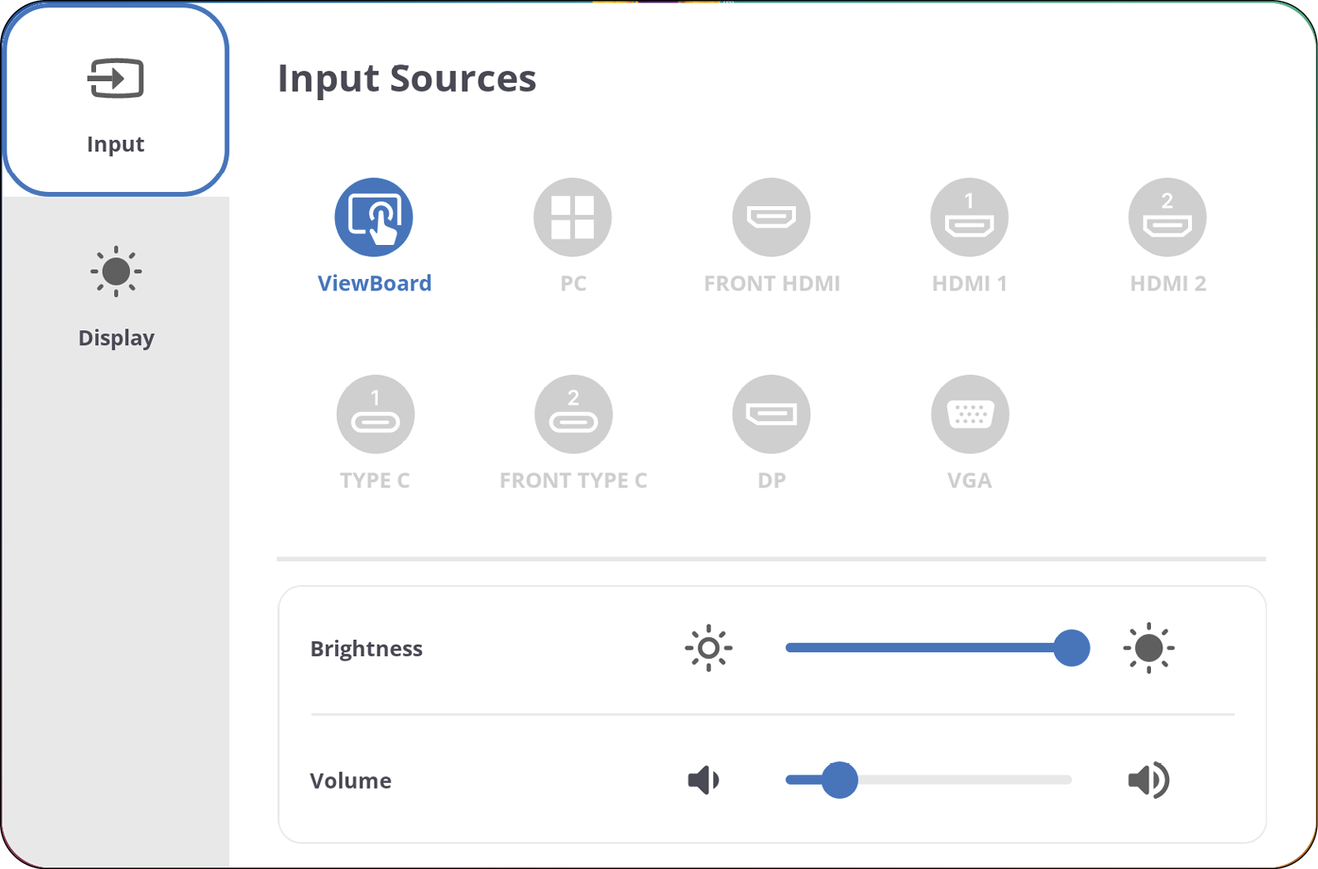Click the Volume label

point(351,780)
